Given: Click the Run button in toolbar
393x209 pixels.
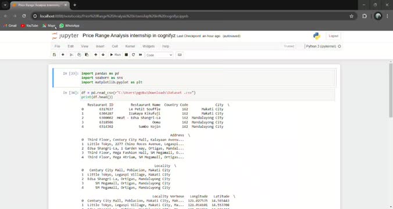Looking at the screenshot, I should (x=115, y=55).
